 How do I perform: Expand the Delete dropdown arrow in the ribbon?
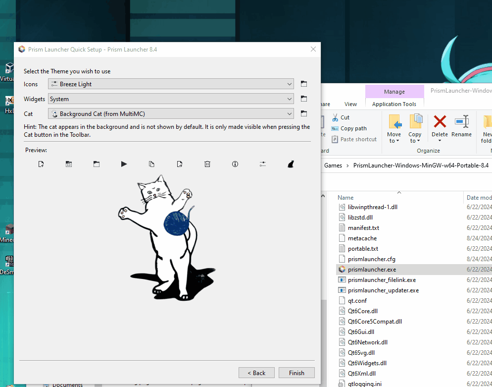pos(440,141)
